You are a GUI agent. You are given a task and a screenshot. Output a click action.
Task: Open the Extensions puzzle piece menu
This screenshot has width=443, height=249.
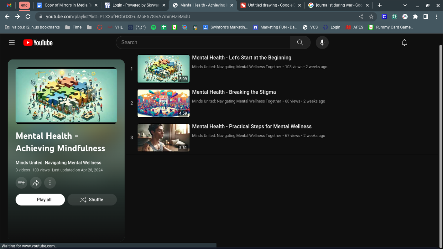click(x=415, y=17)
